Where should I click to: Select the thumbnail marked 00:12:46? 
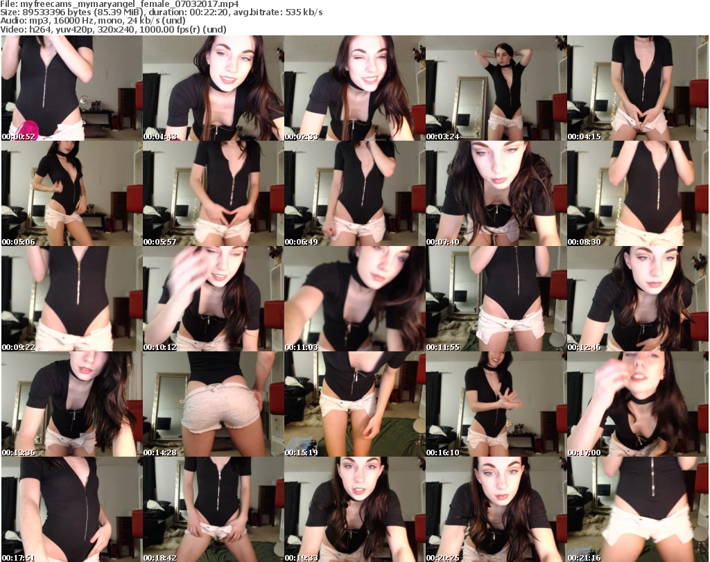coord(638,299)
